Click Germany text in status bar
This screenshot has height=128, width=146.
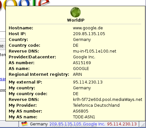[39, 124]
